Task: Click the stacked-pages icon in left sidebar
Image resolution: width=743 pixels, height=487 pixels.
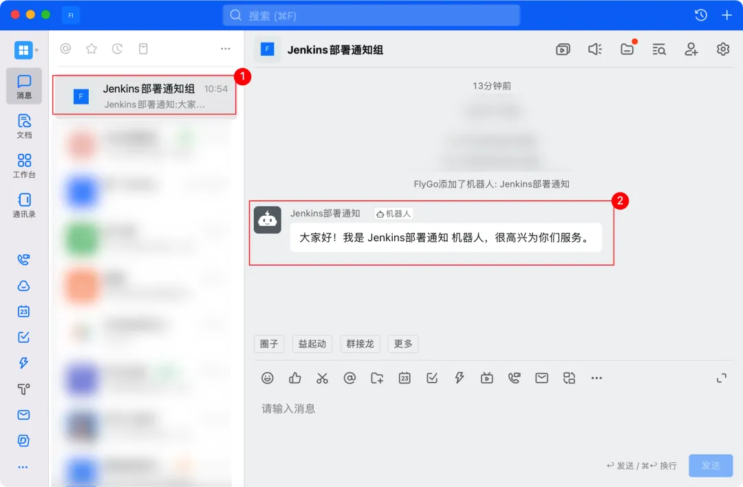Action: point(23,440)
